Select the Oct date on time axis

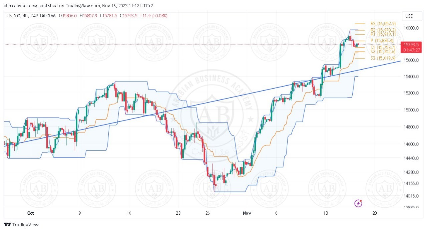31,213
